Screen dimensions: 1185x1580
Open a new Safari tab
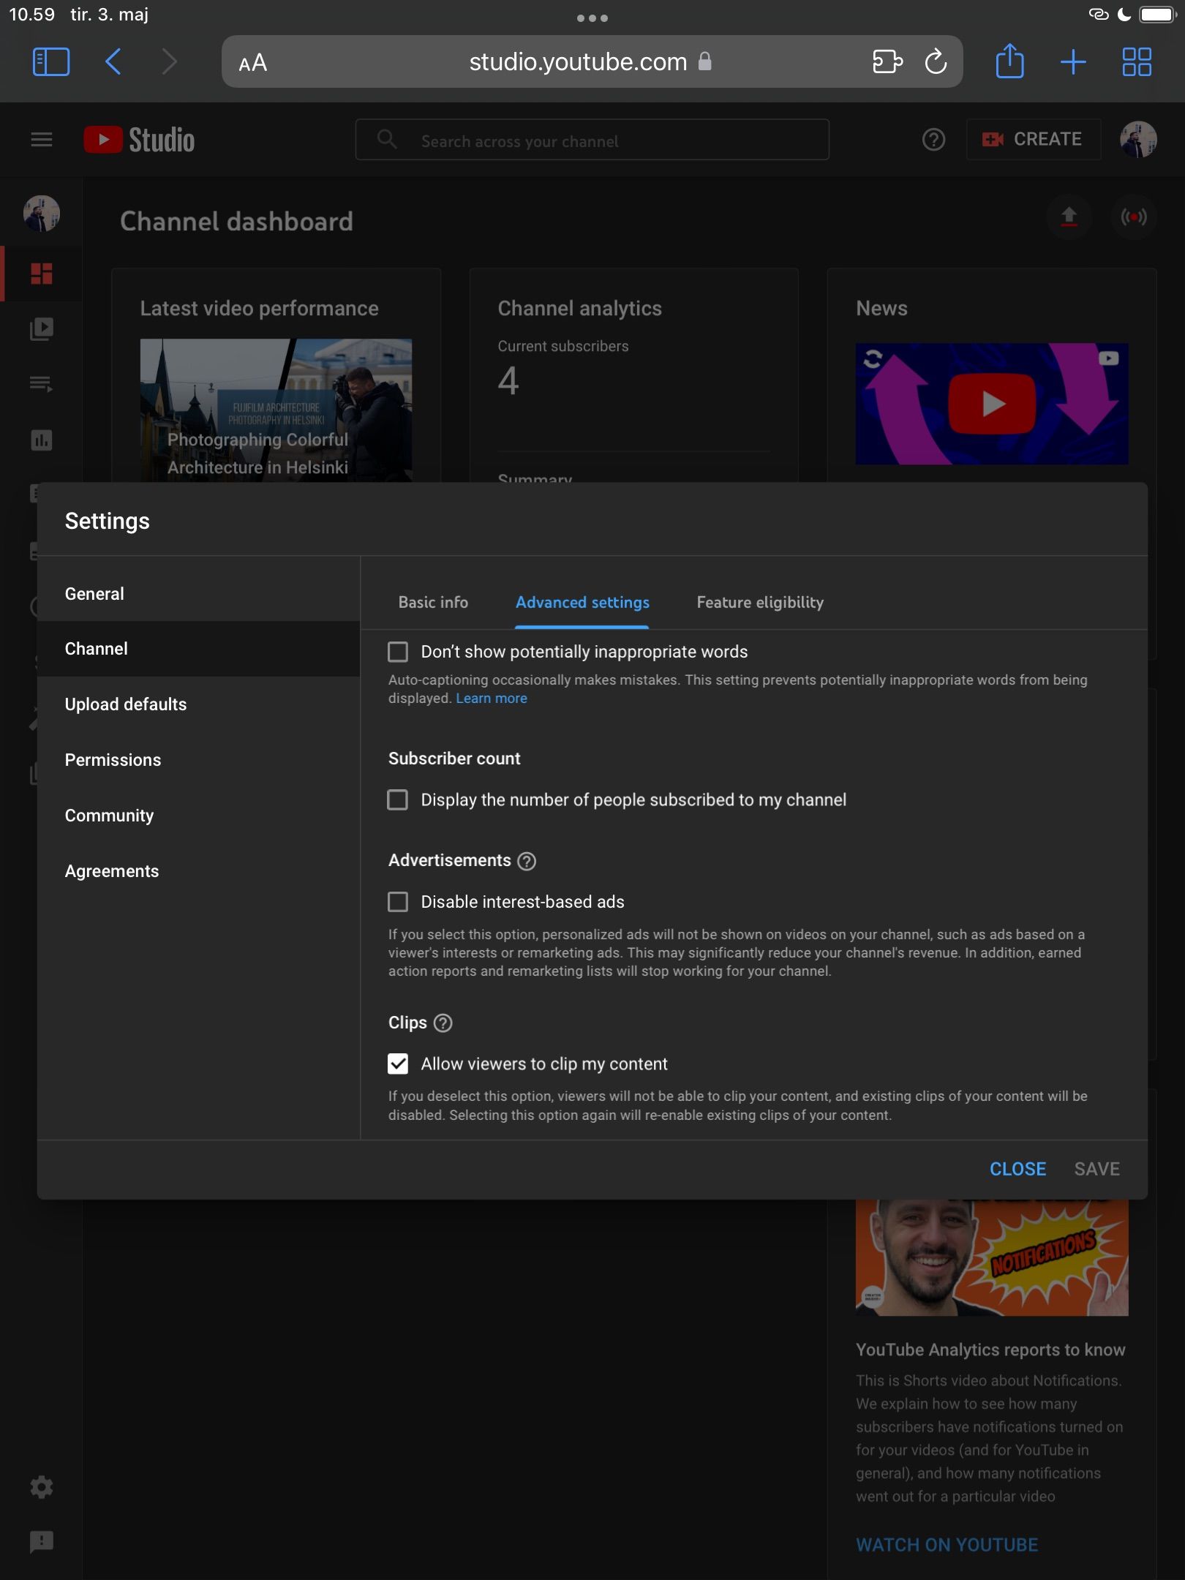(1073, 62)
